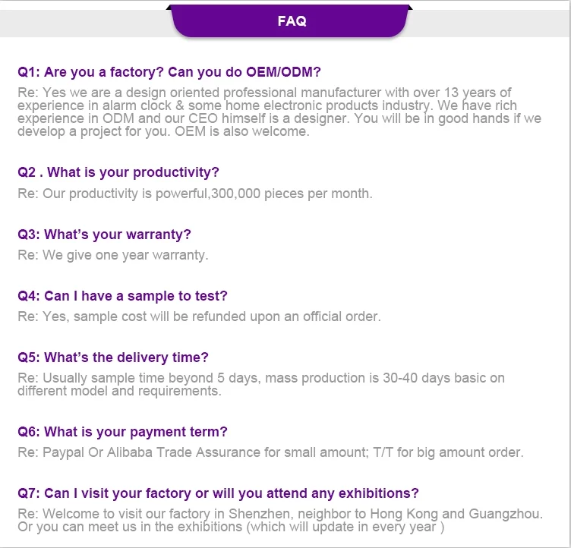Click the purple FAQ tab header
Viewport: 571px width, 548px height.
click(x=292, y=20)
